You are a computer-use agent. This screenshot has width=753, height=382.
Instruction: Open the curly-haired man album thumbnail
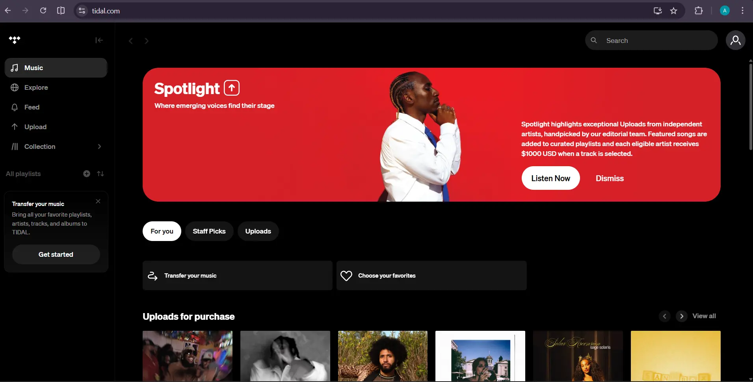click(x=383, y=356)
